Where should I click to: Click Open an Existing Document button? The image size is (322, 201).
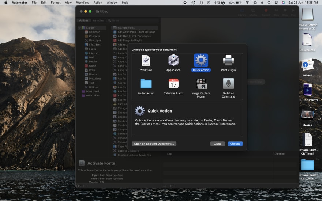(x=154, y=144)
